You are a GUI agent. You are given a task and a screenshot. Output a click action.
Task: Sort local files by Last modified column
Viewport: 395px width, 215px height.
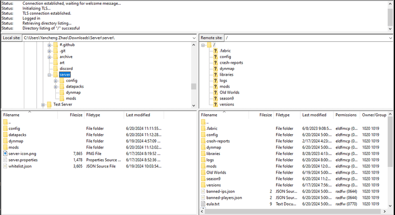[138, 115]
